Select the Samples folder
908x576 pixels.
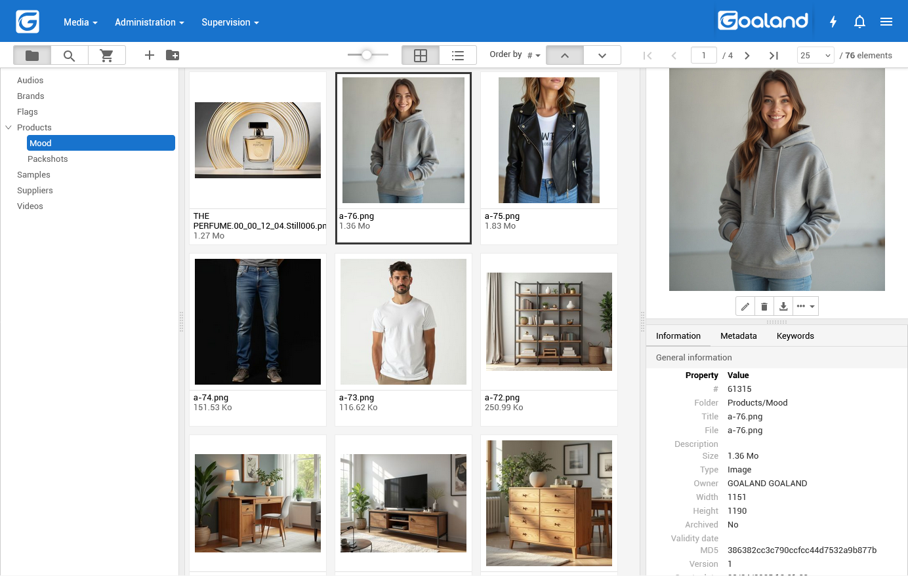(x=33, y=175)
